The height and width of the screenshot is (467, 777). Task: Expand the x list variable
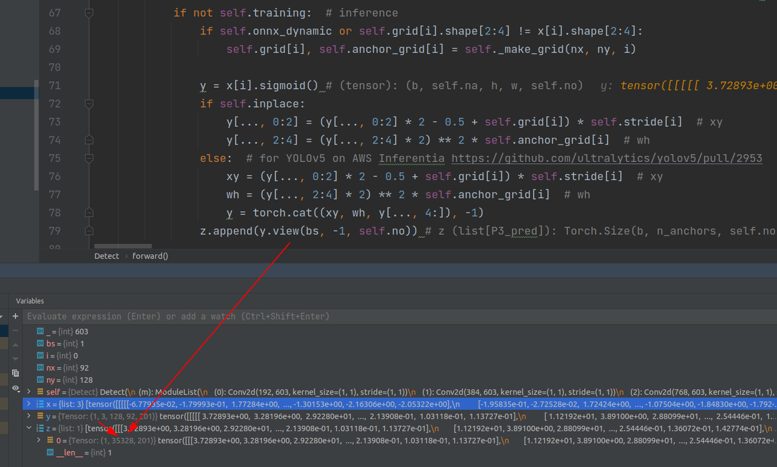click(29, 404)
